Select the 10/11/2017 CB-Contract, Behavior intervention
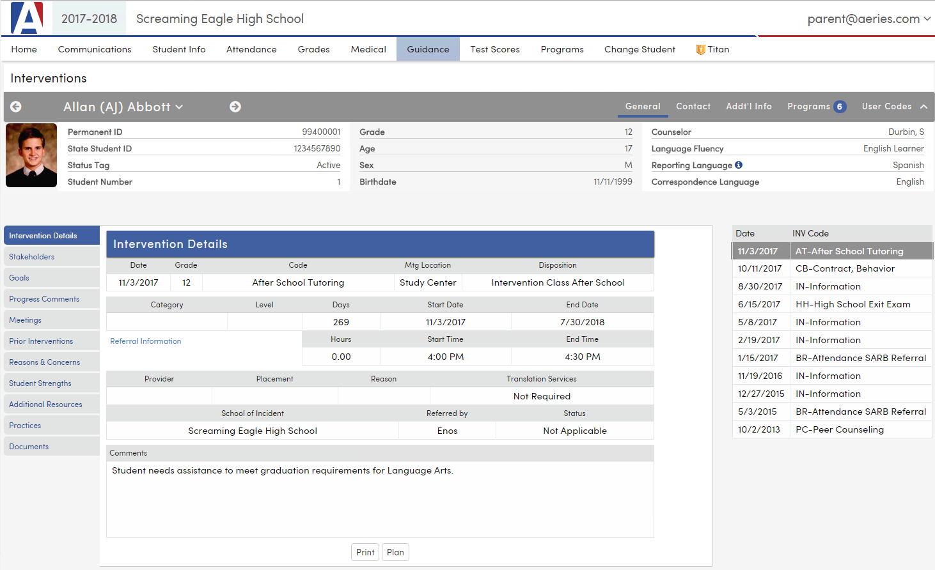The image size is (935, 570). click(832, 268)
